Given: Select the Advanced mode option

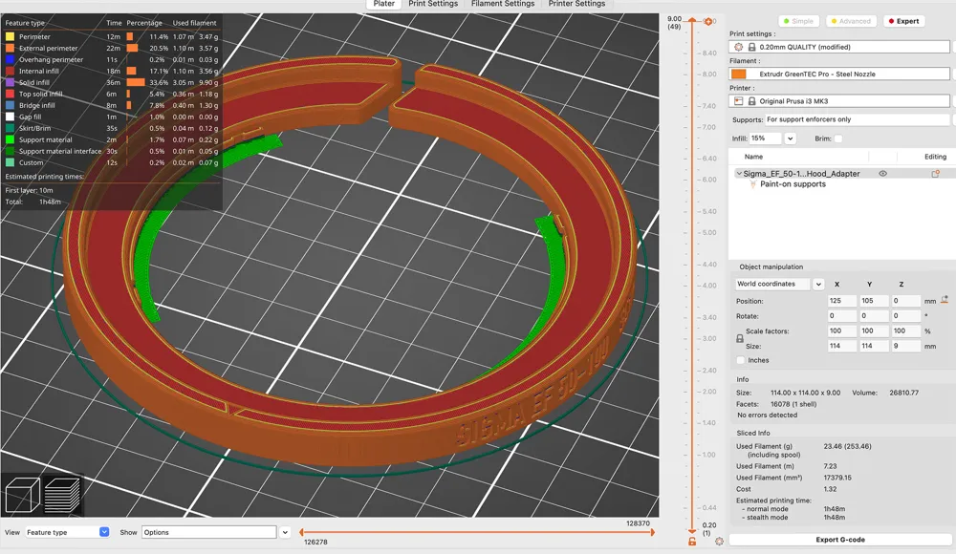Looking at the screenshot, I should tap(851, 21).
